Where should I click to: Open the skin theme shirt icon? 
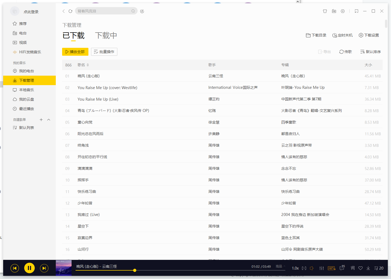pos(325,11)
